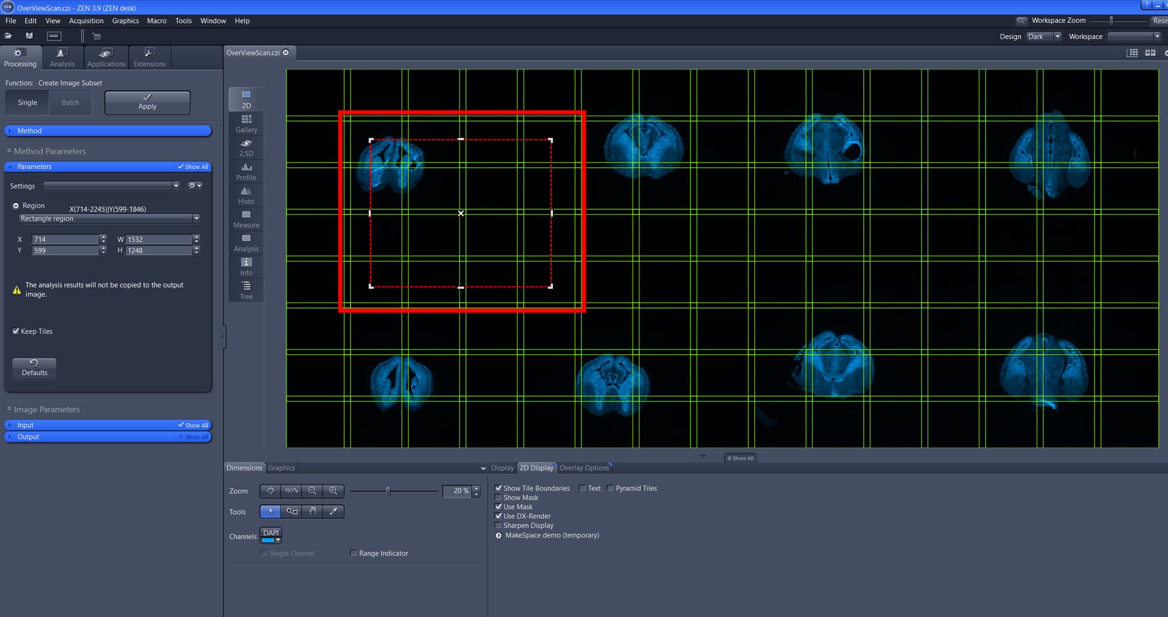Enable Show Mask display option
The width and height of the screenshot is (1168, 617).
[x=498, y=497]
